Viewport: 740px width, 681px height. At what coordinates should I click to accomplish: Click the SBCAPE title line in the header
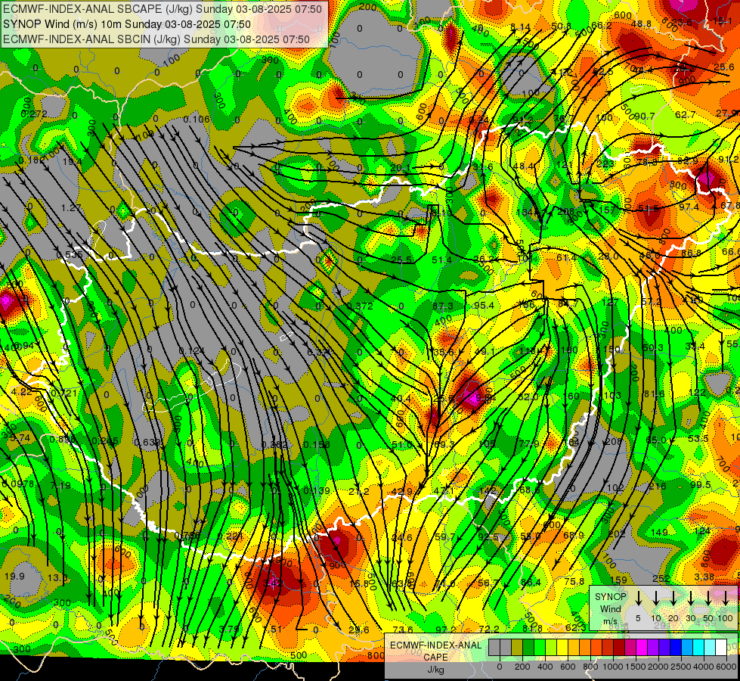(163, 9)
